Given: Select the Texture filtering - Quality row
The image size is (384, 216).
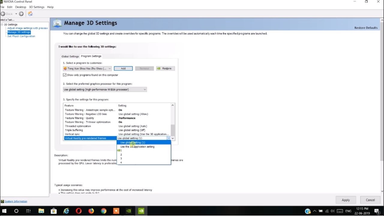Looking at the screenshot, I should (x=117, y=118).
